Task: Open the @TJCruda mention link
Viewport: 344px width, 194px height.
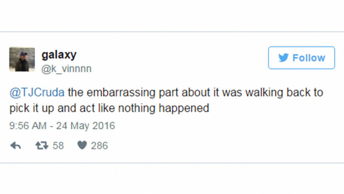Action: (x=36, y=93)
